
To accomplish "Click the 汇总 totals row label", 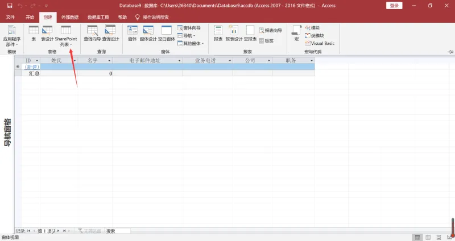I will pos(34,73).
